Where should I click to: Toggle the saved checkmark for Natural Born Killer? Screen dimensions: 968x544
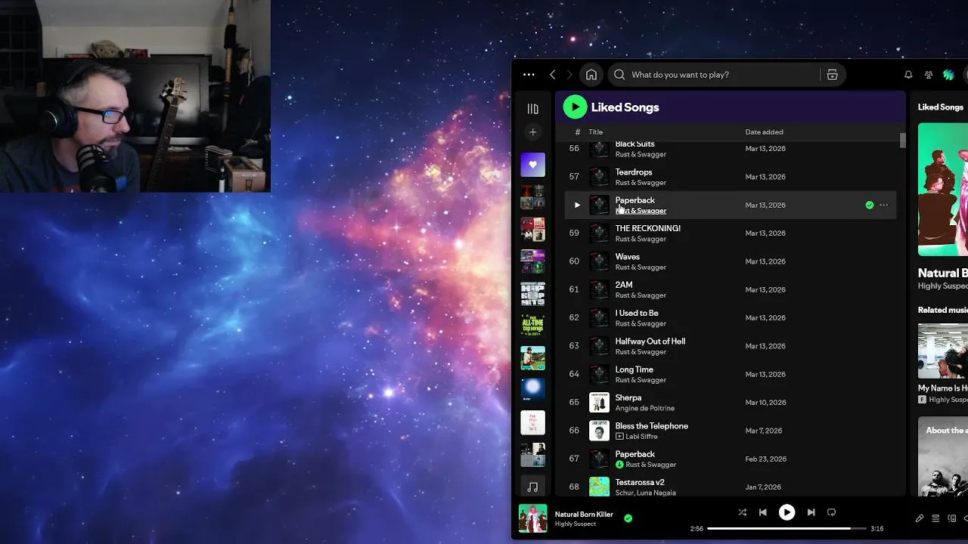tap(628, 518)
